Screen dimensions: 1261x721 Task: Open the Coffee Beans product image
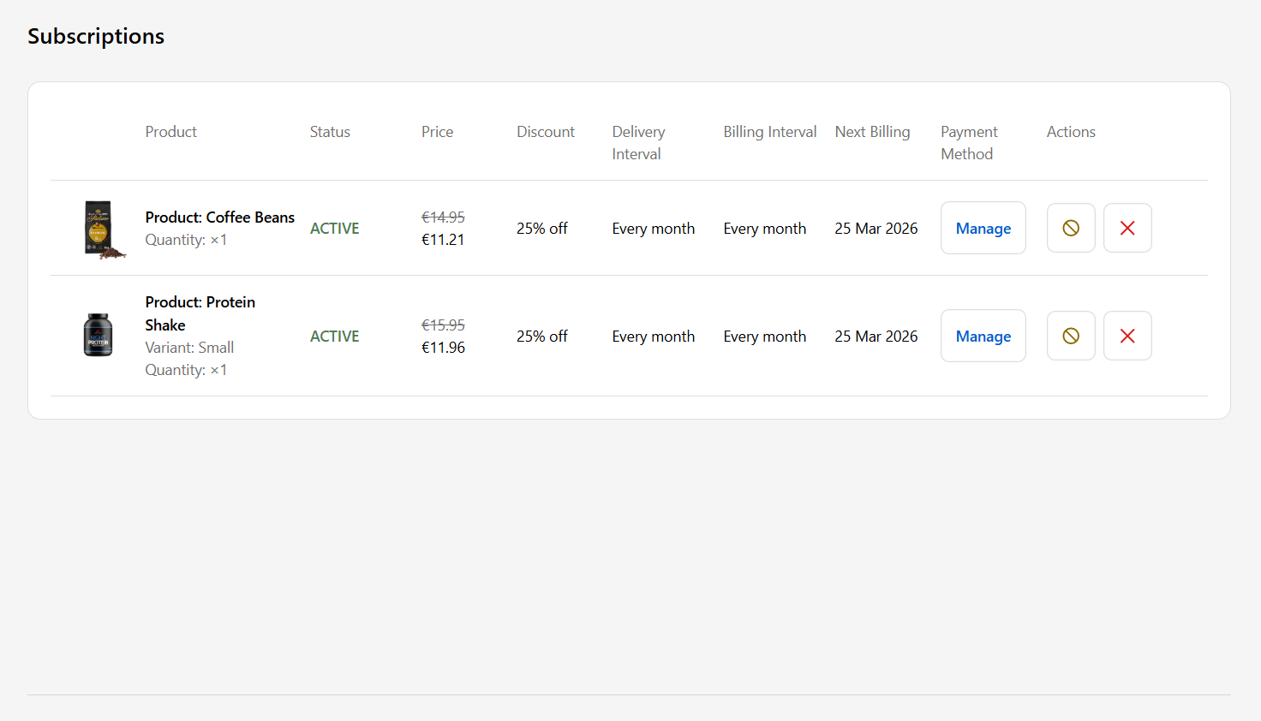pos(102,229)
